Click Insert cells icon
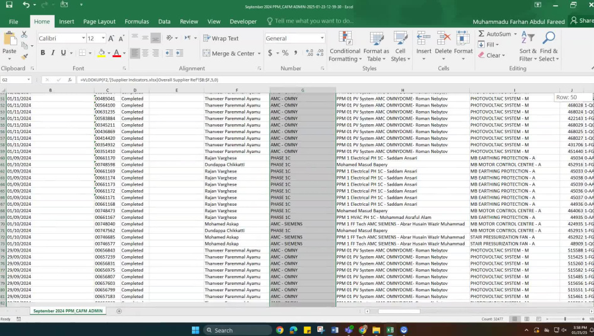The width and height of the screenshot is (594, 336). coord(424,39)
